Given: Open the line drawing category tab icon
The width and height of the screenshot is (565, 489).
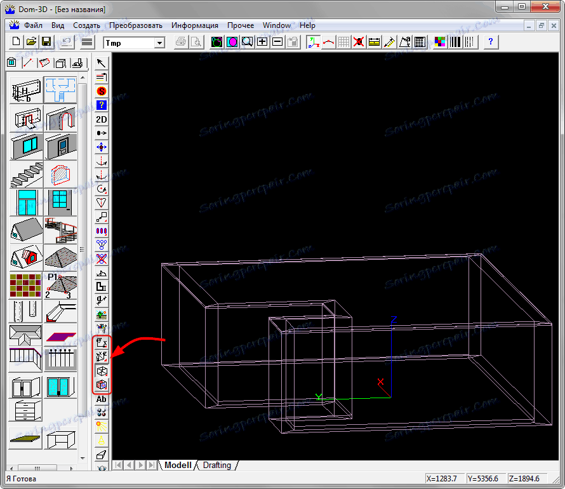Looking at the screenshot, I should 28,63.
